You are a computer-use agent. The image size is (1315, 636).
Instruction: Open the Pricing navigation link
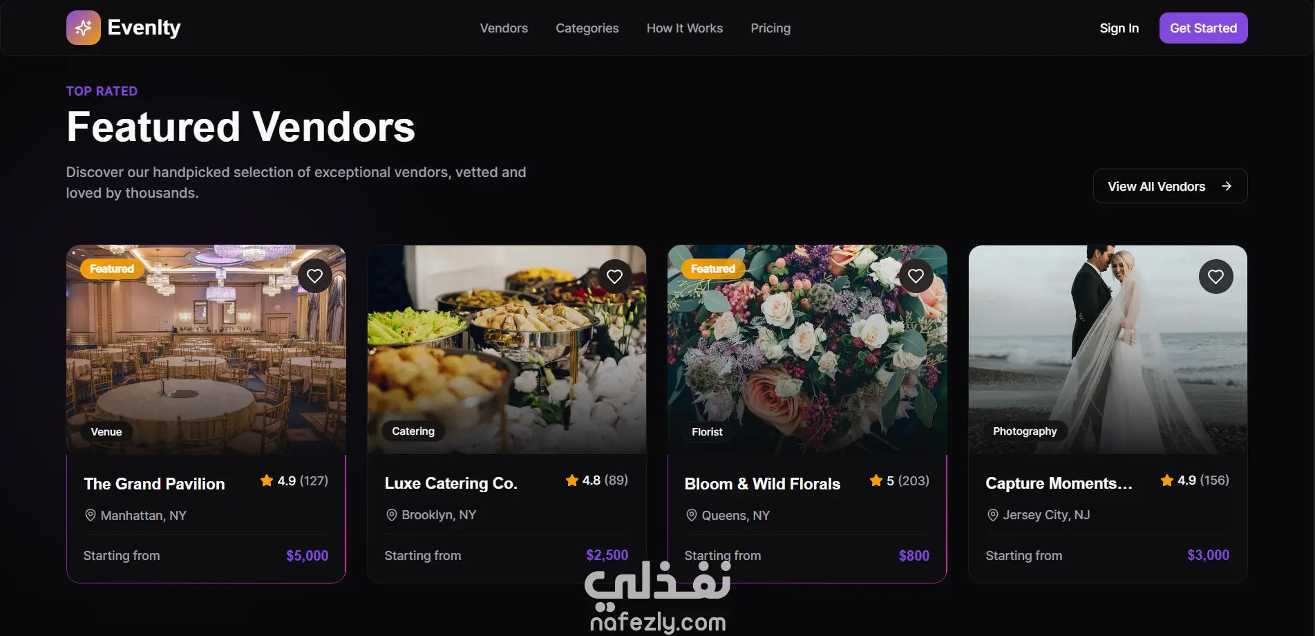point(770,28)
